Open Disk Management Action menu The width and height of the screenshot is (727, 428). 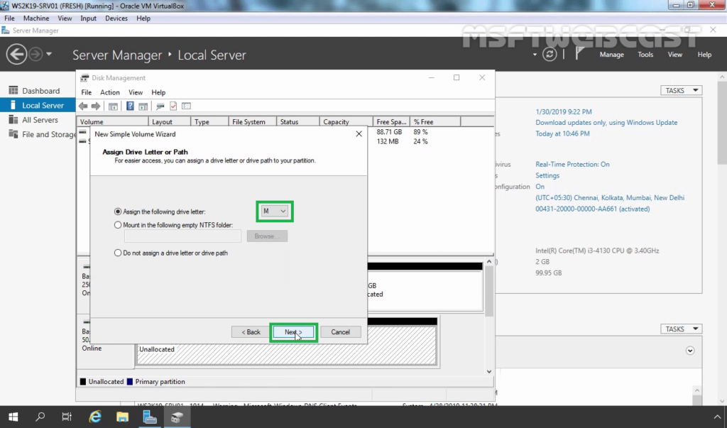[110, 92]
